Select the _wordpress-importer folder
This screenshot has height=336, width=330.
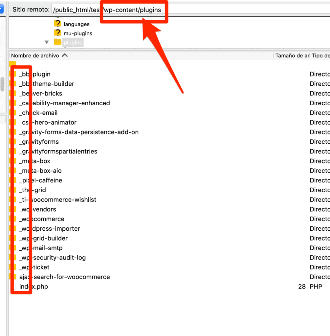point(50,228)
